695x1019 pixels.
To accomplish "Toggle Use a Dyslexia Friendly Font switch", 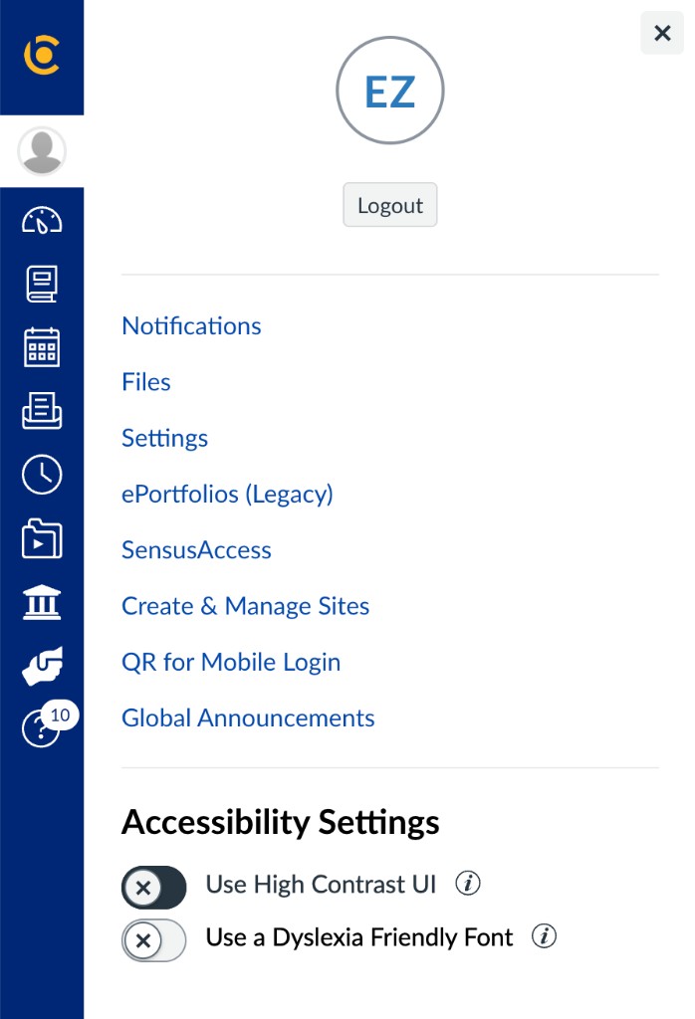I will click(x=153, y=940).
